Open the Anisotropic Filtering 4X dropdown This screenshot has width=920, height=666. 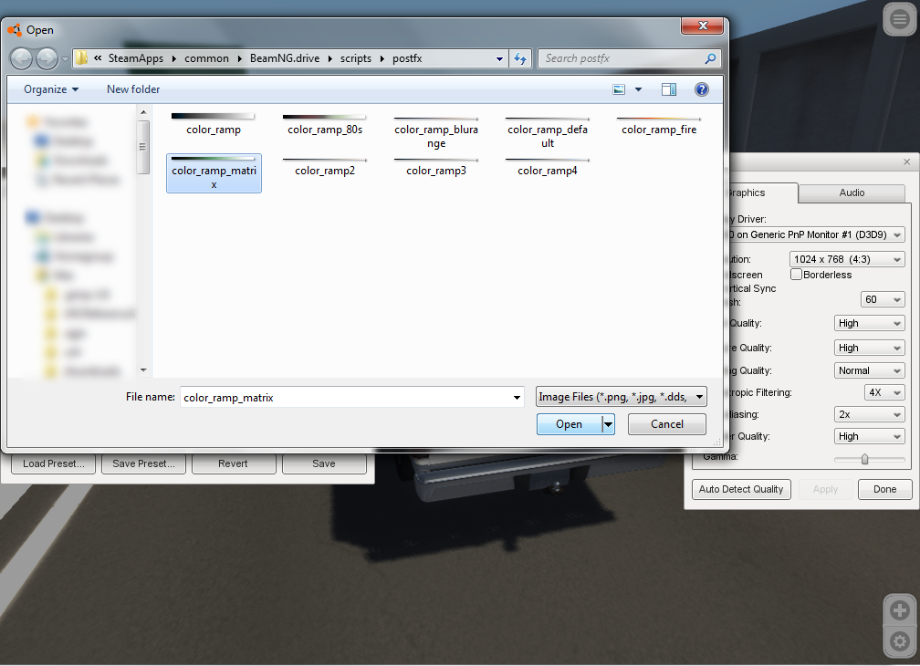[884, 392]
